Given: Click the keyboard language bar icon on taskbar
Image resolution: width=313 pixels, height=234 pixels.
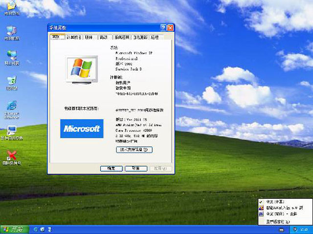Looking at the screenshot, I should tap(281, 230).
